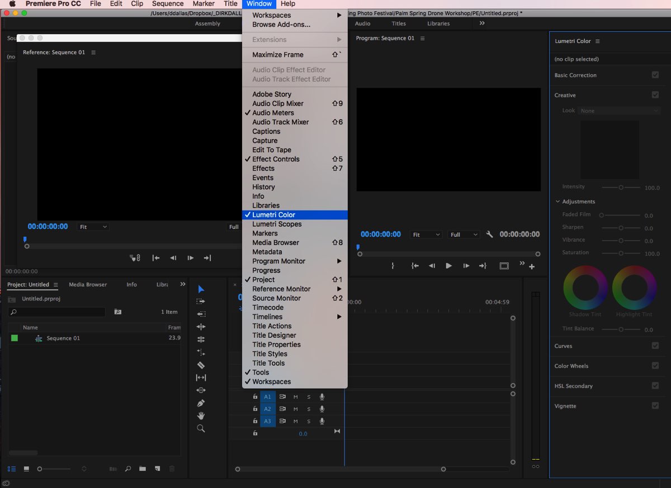Enable voice-over record on track A1
This screenshot has width=671, height=488.
[x=322, y=397]
